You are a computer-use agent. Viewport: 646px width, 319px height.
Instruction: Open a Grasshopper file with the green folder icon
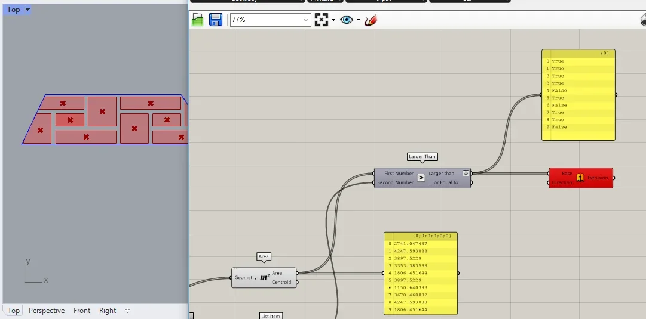[198, 20]
